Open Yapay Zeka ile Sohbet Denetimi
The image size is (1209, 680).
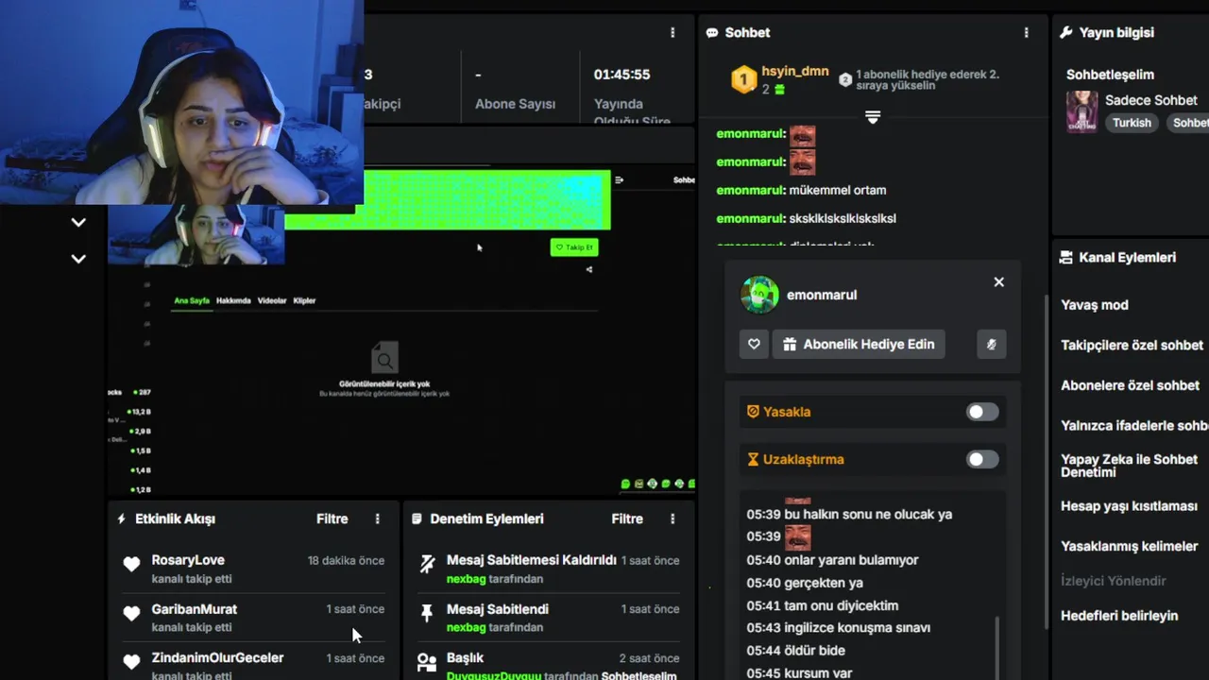(1129, 466)
